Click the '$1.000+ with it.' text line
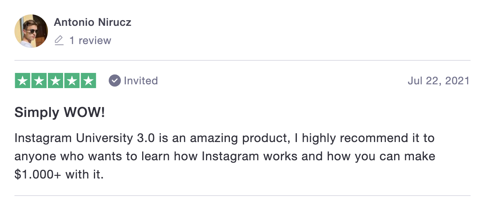Image resolution: width=485 pixels, height=199 pixels. pos(59,174)
